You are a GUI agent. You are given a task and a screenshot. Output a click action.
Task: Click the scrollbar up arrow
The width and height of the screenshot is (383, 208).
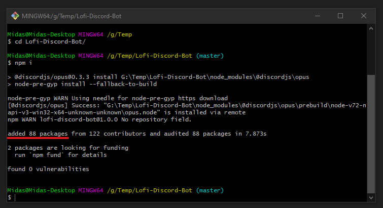coord(371,28)
